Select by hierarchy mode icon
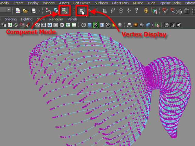 pos(48,11)
